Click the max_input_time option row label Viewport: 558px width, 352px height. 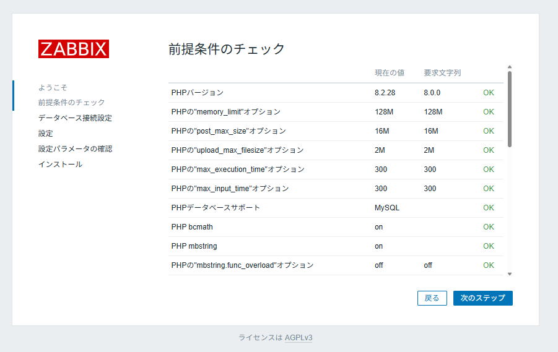pyautogui.click(x=230, y=189)
